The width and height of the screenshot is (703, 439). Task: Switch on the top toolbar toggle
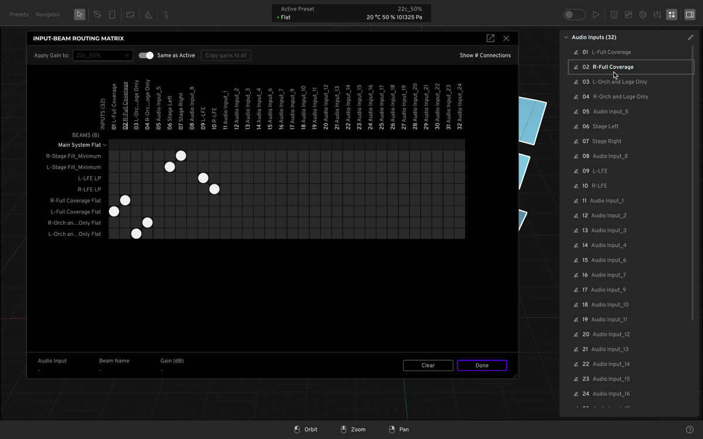point(574,15)
